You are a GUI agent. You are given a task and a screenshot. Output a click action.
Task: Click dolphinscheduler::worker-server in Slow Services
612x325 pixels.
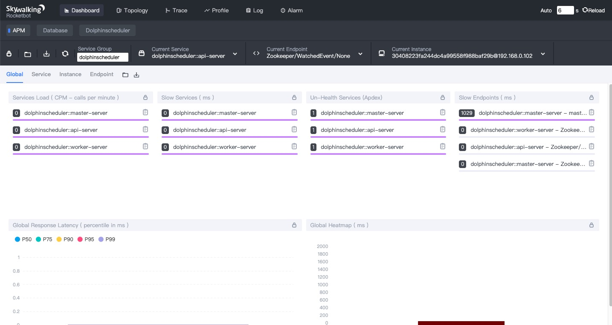pos(215,147)
